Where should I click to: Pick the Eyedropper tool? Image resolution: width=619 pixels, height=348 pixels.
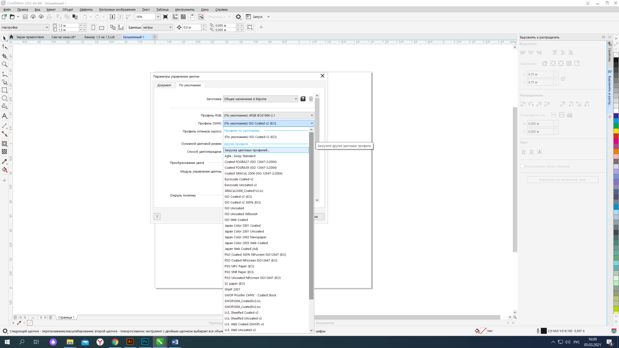pos(5,162)
